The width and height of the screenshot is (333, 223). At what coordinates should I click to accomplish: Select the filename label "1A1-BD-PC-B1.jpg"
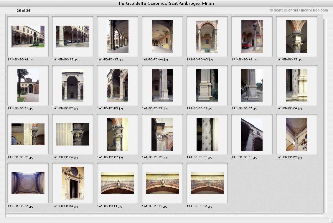point(20,108)
